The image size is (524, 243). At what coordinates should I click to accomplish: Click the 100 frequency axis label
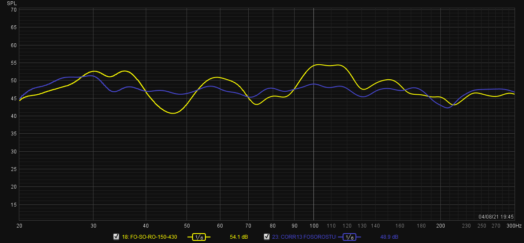(314, 225)
